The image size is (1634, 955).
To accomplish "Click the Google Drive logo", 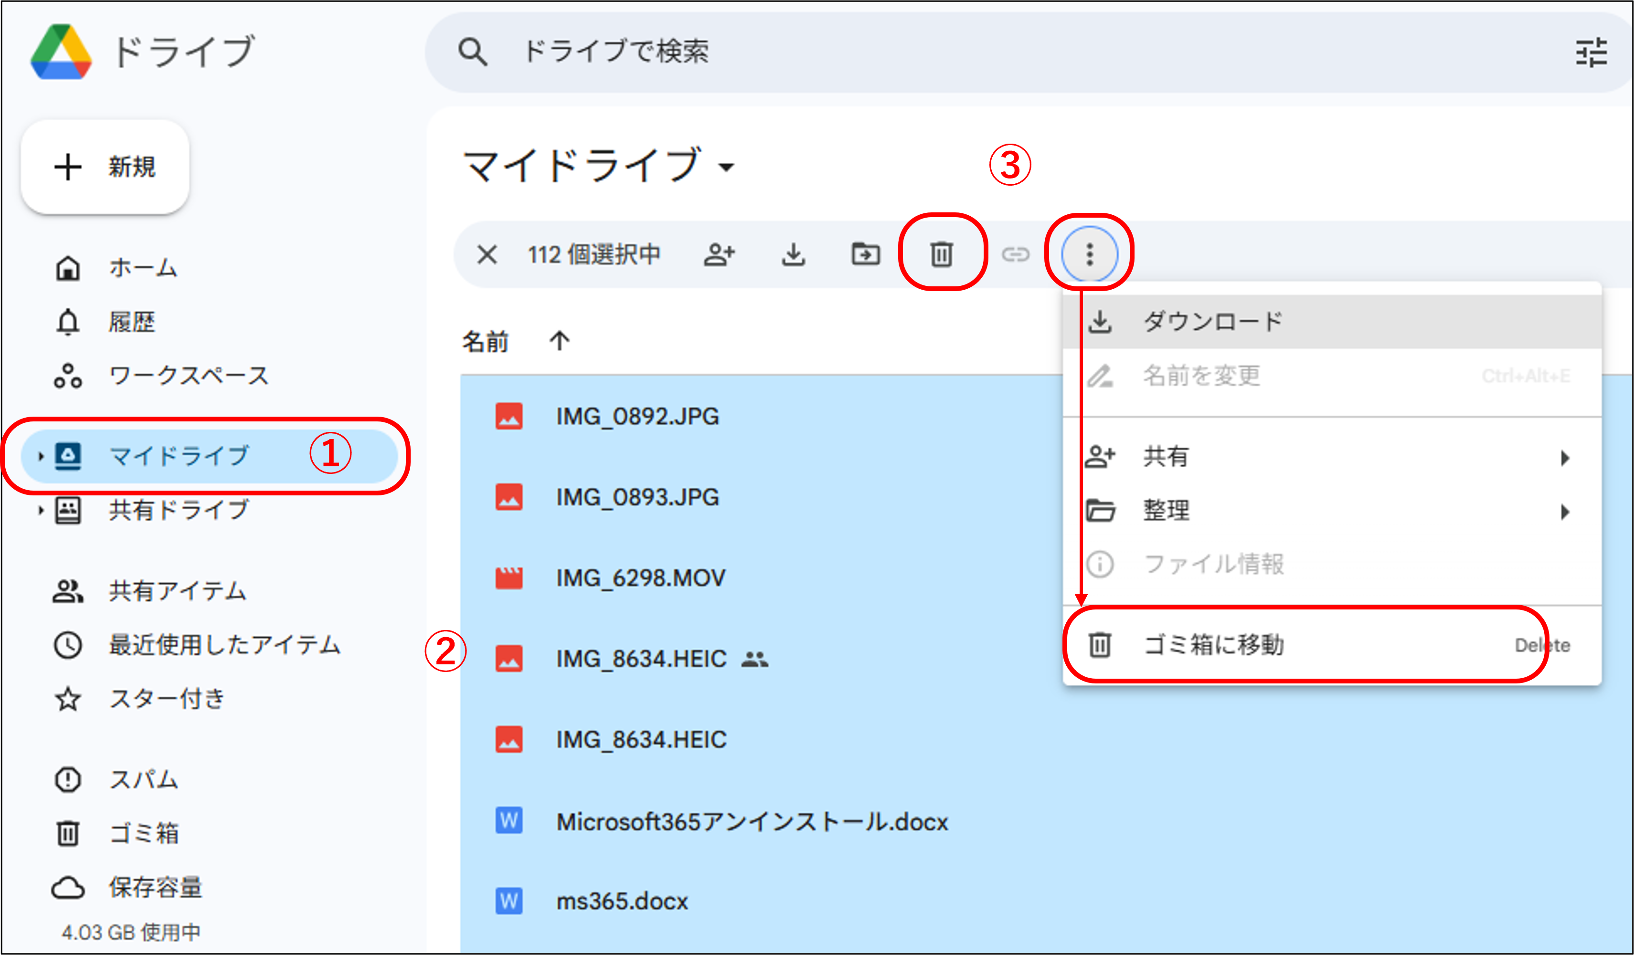I will (x=61, y=51).
